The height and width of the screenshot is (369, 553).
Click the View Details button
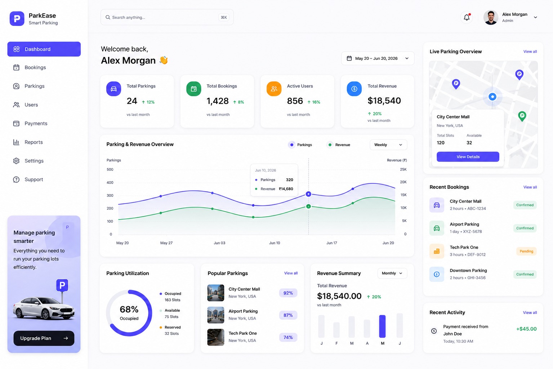pos(468,157)
